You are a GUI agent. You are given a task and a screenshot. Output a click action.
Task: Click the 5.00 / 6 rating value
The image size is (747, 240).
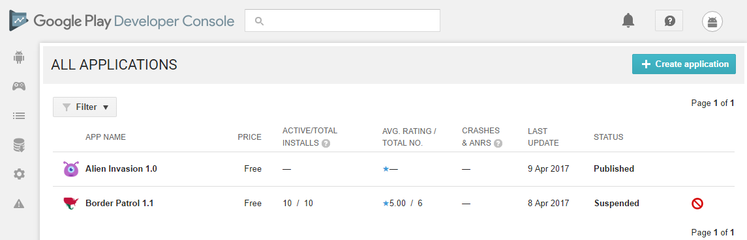(406, 204)
